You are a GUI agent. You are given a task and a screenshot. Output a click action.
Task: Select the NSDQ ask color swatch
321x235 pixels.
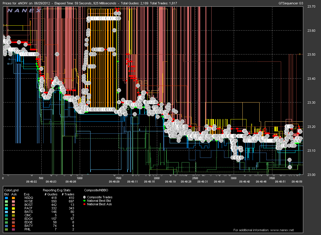(x=13, y=198)
